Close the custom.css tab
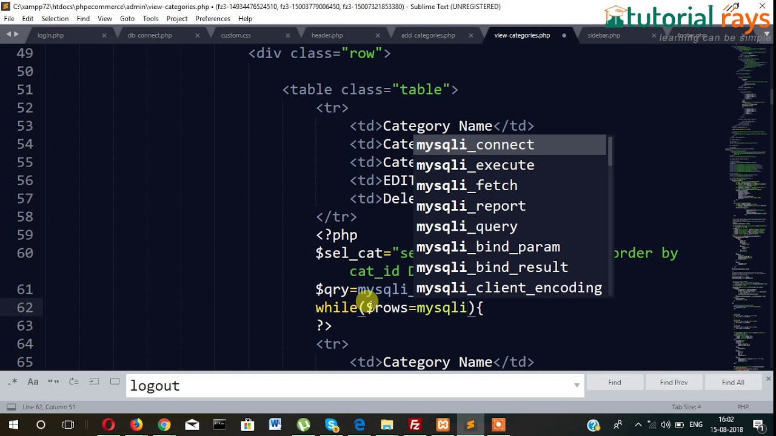Screen dimensions: 776x436 (289, 36)
